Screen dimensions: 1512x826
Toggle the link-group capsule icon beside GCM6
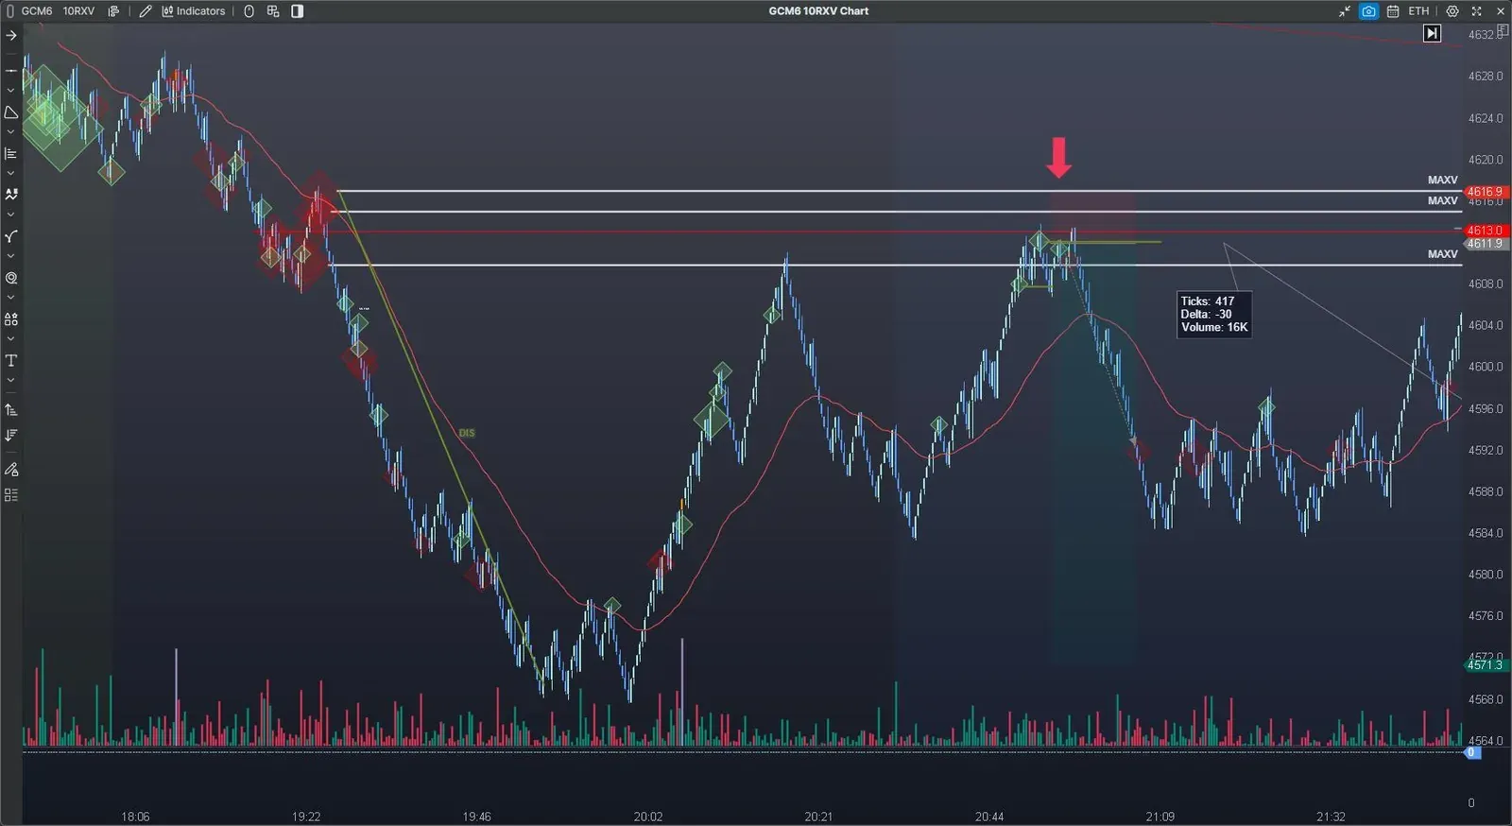tap(10, 11)
